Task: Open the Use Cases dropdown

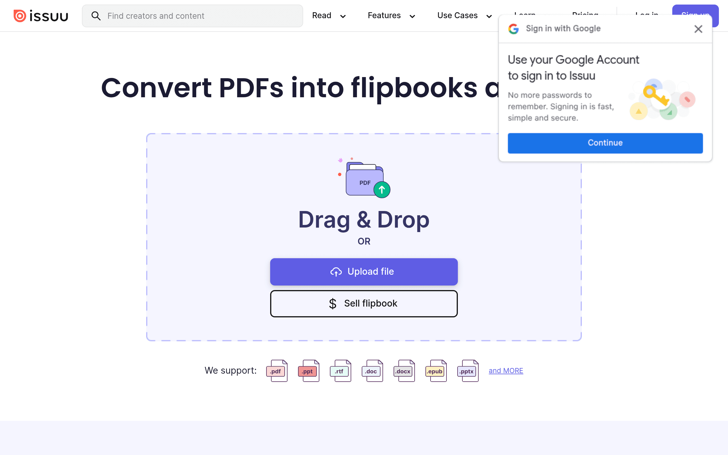Action: click(464, 16)
